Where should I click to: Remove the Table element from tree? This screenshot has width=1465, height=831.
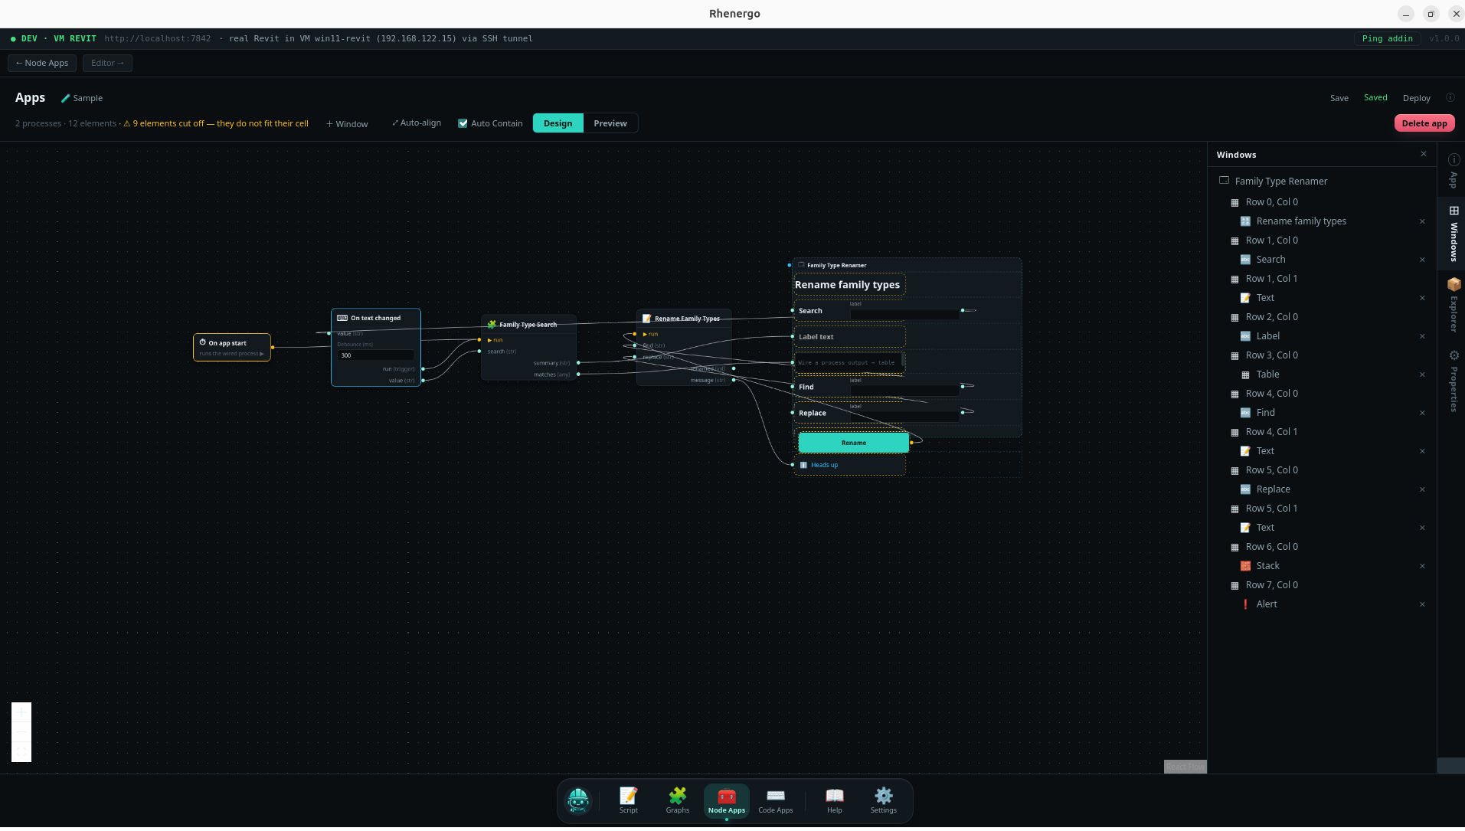(1422, 375)
